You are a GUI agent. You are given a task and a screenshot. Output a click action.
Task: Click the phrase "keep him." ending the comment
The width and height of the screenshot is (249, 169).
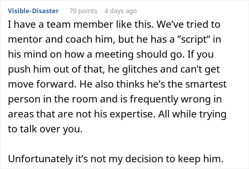pyautogui.click(x=201, y=159)
